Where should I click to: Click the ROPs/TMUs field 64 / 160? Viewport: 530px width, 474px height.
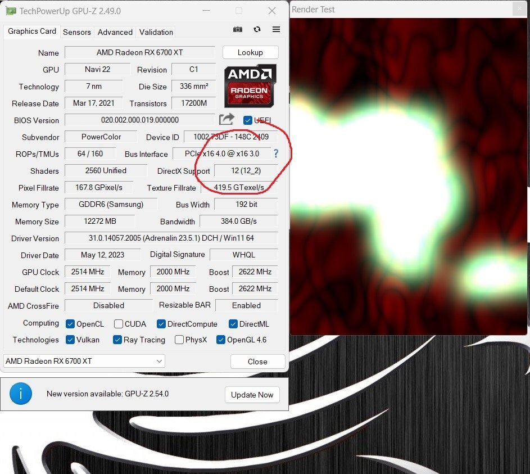[90, 154]
